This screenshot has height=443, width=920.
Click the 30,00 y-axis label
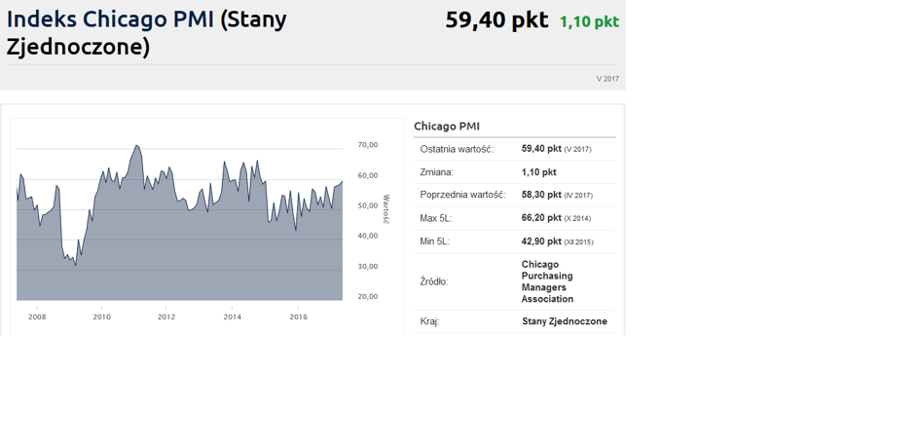click(x=368, y=267)
